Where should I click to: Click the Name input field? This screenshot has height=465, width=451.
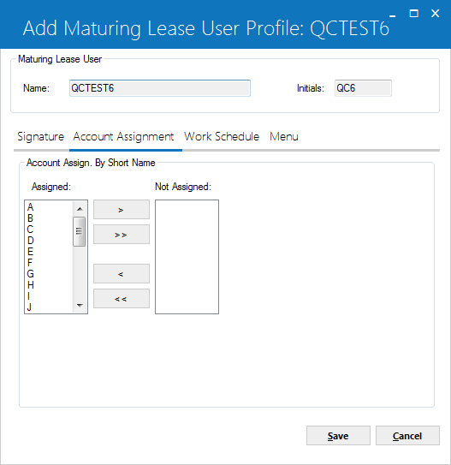click(x=160, y=88)
